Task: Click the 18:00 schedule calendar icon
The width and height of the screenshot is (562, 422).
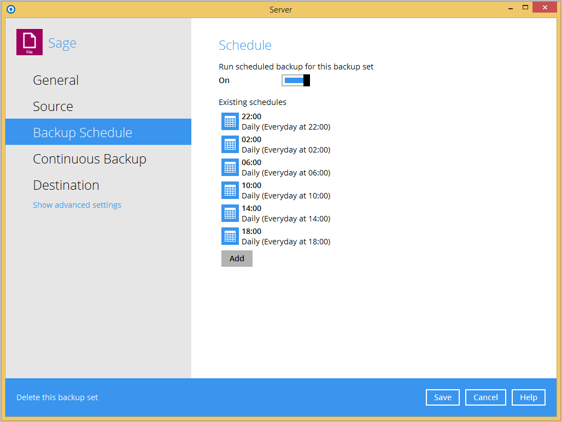Action: (x=230, y=236)
